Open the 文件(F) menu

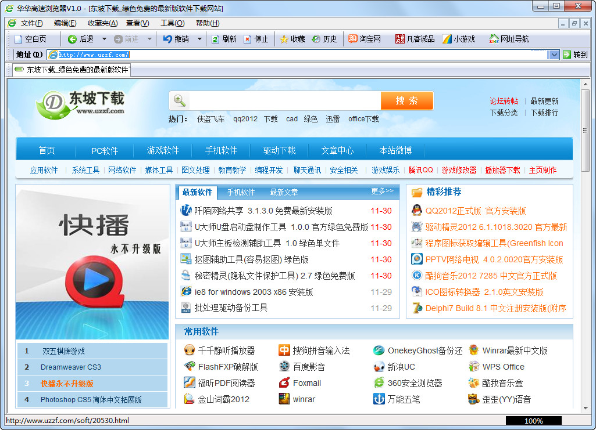31,24
